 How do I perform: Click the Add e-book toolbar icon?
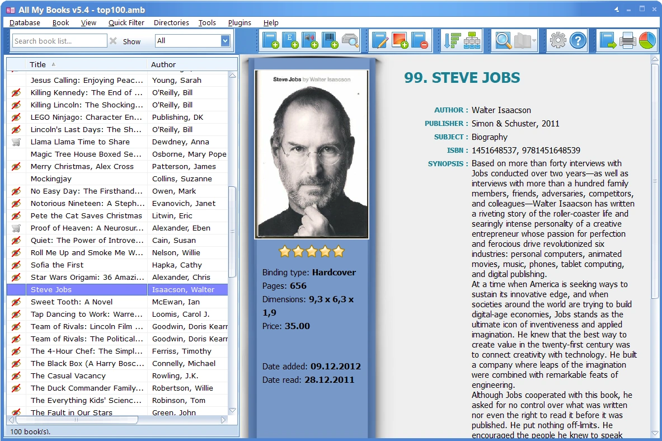coord(290,40)
